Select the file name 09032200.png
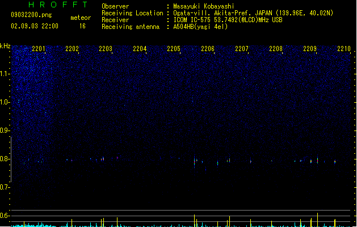Viewport: 357px width, 227px height. [x=31, y=15]
